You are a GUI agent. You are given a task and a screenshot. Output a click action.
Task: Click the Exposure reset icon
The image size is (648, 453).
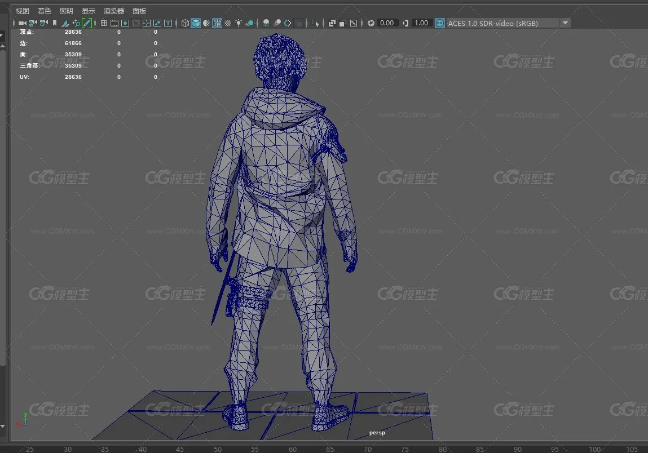371,23
